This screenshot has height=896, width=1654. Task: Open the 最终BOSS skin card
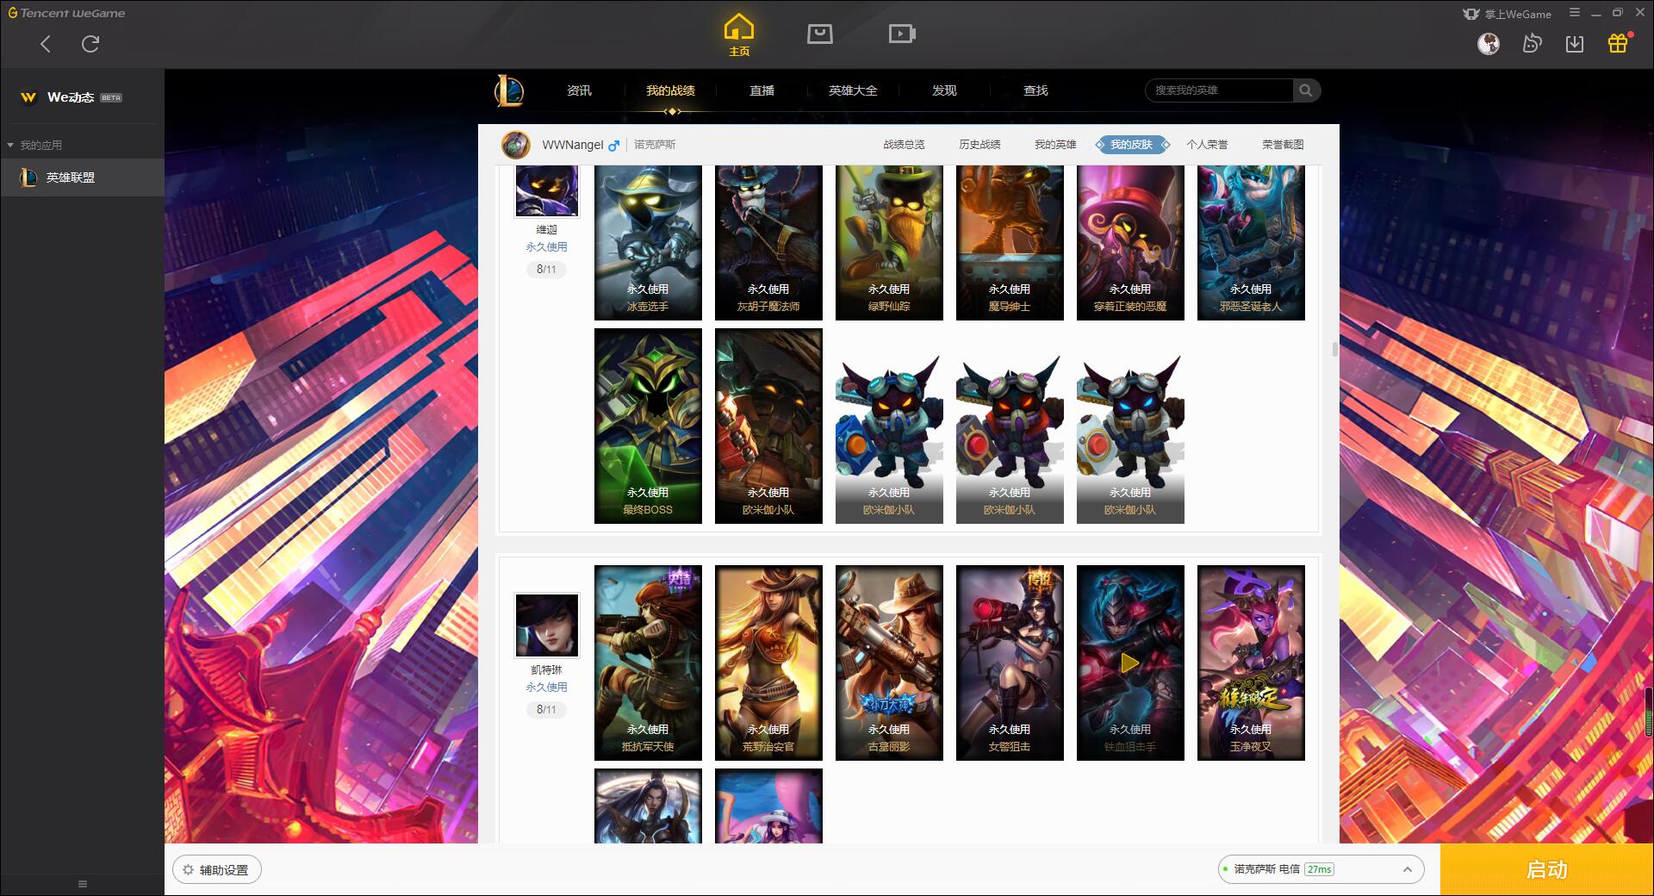[x=648, y=426]
